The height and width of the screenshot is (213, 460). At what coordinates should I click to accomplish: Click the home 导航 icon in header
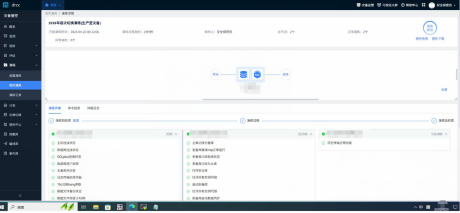[47, 5]
